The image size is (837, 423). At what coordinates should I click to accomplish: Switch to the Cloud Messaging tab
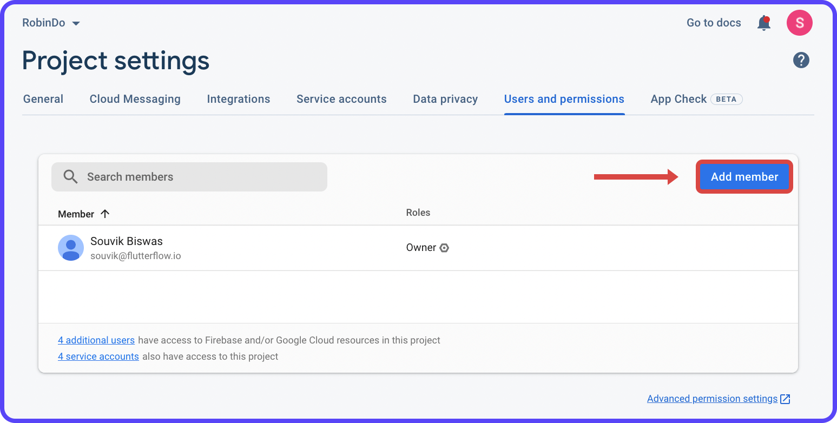(135, 99)
